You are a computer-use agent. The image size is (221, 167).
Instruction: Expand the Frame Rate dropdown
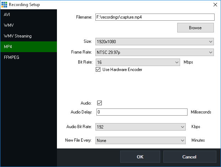154,52
